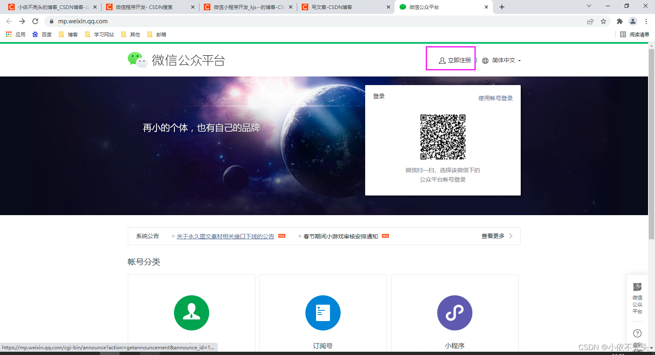Click the share page icon in address bar
The image size is (655, 355).
pos(590,21)
